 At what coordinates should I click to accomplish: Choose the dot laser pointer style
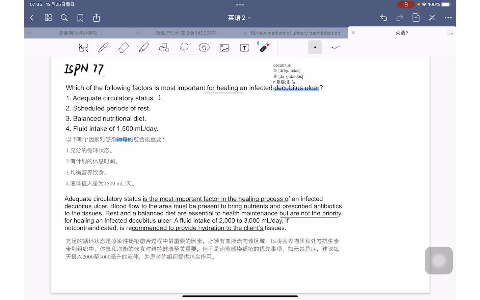(x=315, y=47)
